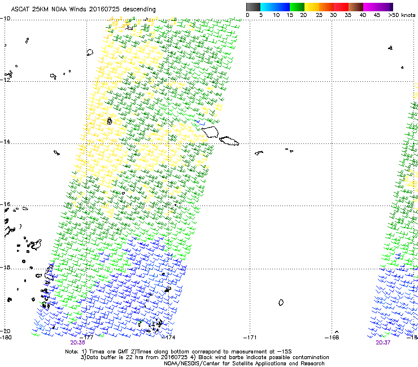This screenshot has width=418, height=367.
Task: Click the yellow 20-25 knots legend segment
Action: pos(312,7)
